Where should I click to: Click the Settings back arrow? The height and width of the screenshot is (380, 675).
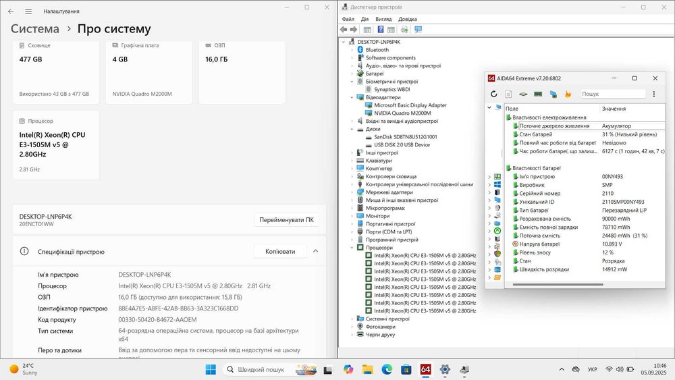pos(11,11)
